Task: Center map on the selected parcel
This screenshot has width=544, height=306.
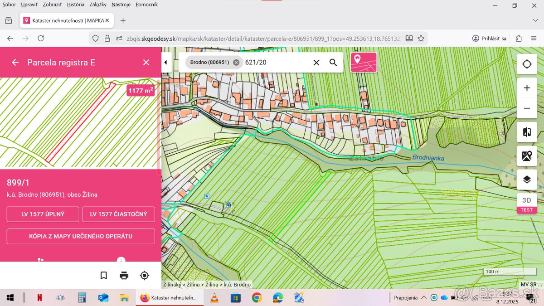Action: (144, 275)
